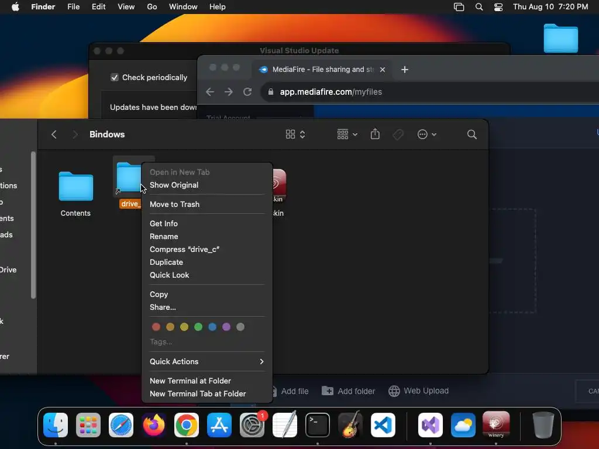Open the Finder action ellipsis menu
The height and width of the screenshot is (449, 599).
[x=426, y=134]
